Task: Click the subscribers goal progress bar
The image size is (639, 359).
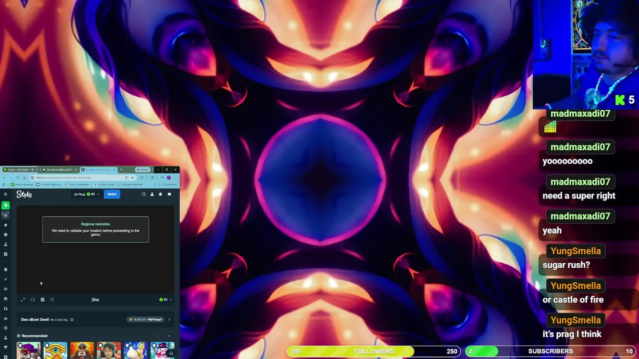Action: (551, 351)
